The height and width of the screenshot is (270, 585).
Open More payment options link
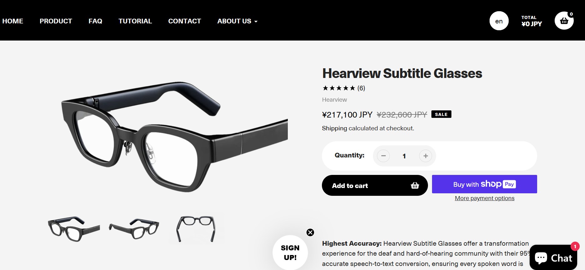[x=485, y=198]
